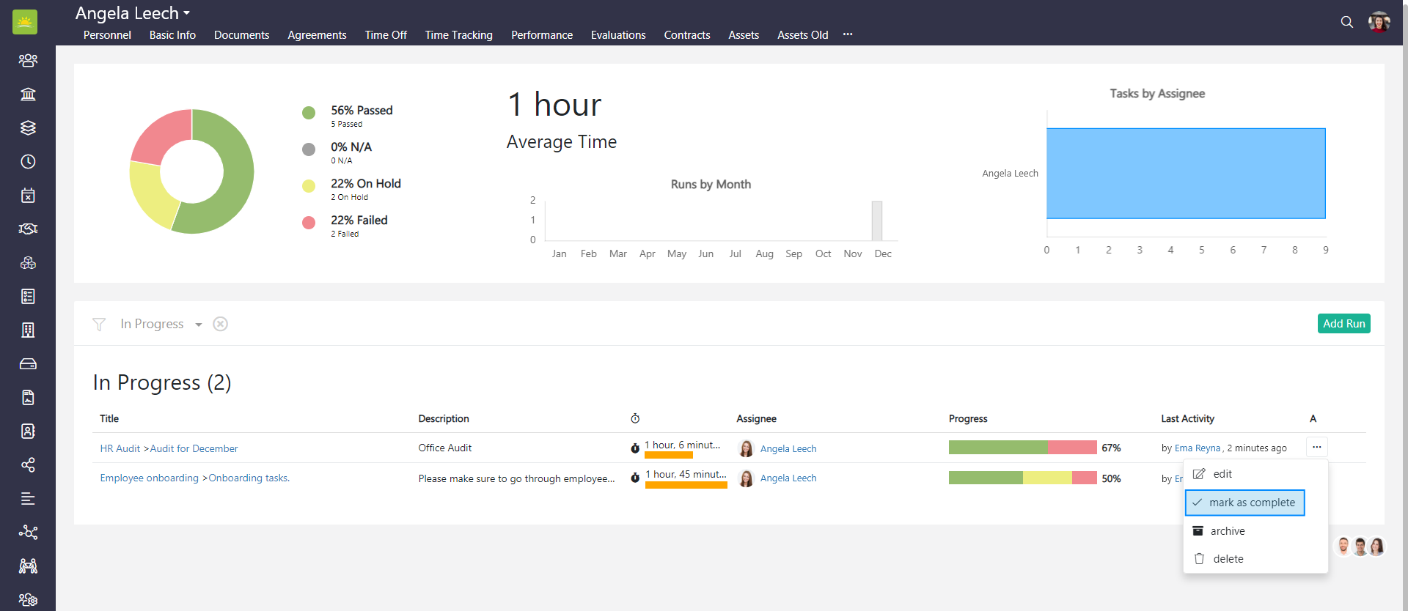
Task: Open the handshake icon in sidebar
Action: (28, 229)
